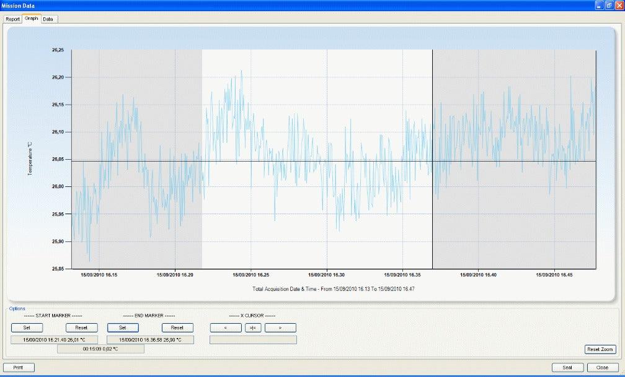Set the end marker
The image size is (625, 377).
click(x=123, y=327)
